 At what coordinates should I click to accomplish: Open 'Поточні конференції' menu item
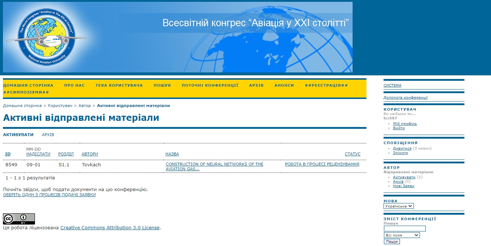[210, 85]
